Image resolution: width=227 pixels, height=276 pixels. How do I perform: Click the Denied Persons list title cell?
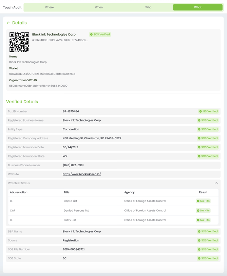(x=76, y=210)
